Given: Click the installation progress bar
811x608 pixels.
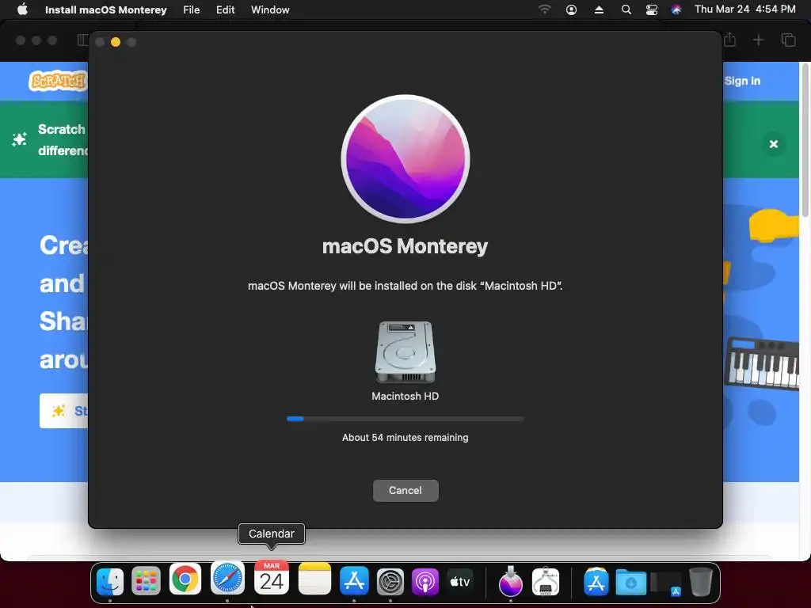Looking at the screenshot, I should pos(405,419).
